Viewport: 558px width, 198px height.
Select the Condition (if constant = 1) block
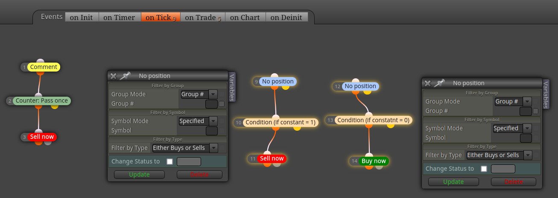coord(280,122)
